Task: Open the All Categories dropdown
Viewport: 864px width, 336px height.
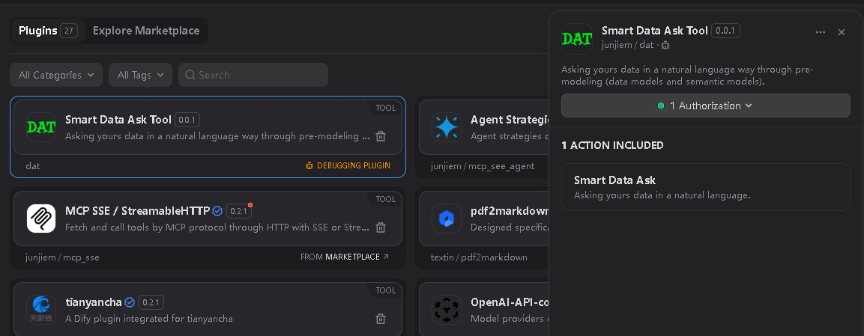Action: (56, 75)
